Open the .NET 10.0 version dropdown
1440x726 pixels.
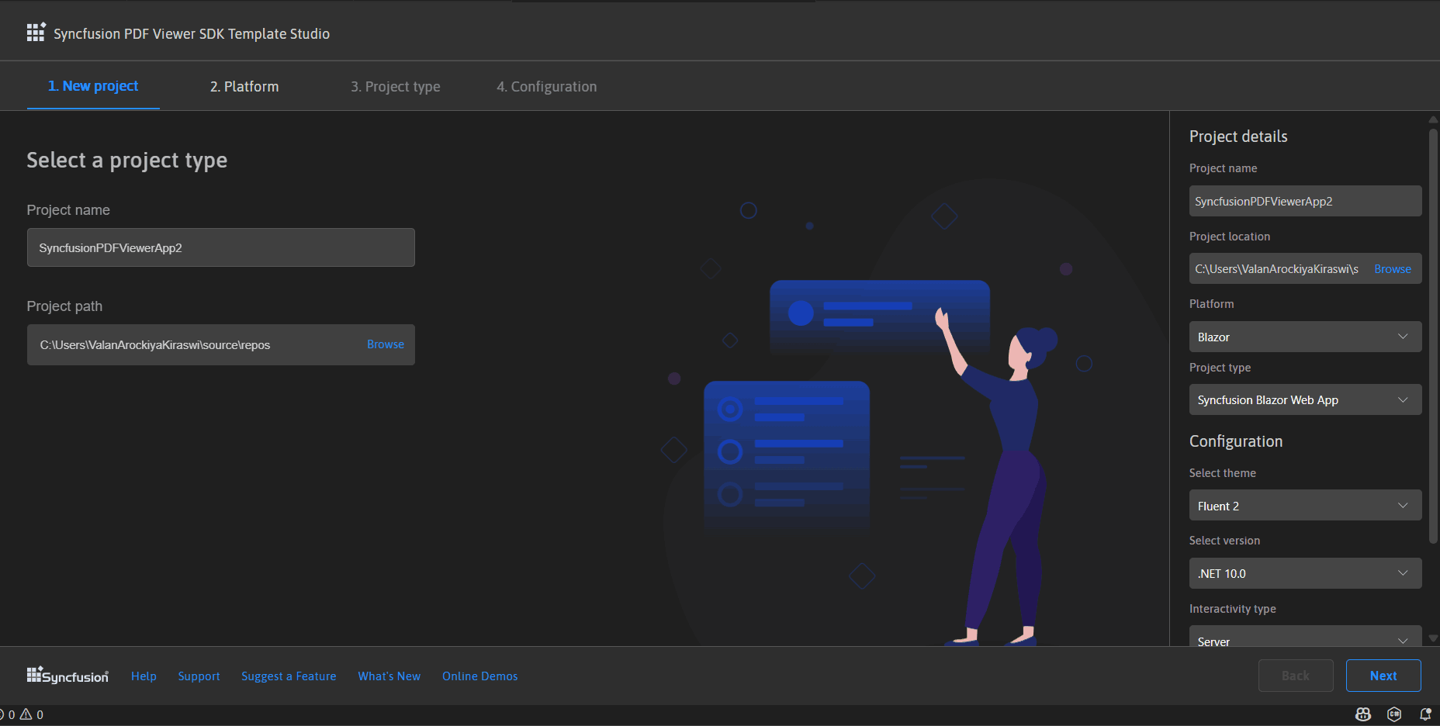tap(1305, 574)
